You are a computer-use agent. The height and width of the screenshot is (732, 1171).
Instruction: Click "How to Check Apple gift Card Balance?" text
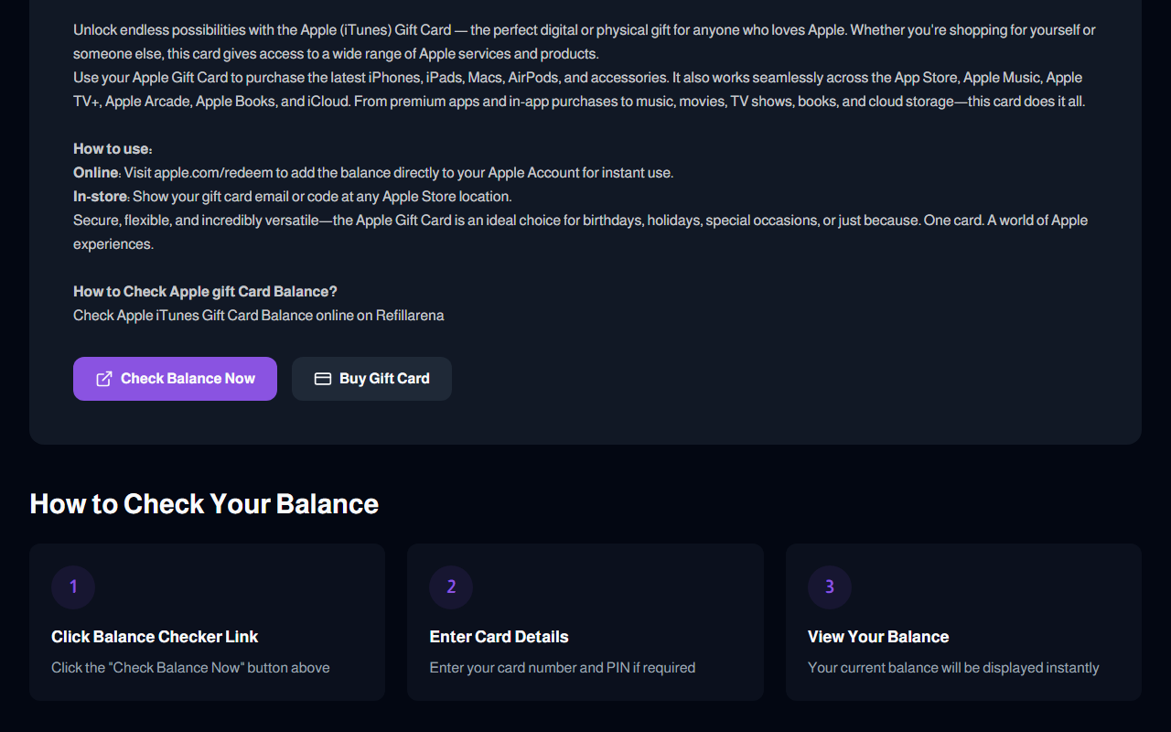click(x=205, y=292)
